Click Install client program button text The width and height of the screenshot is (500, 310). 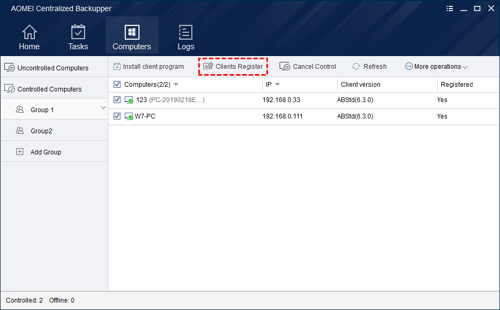click(x=153, y=67)
